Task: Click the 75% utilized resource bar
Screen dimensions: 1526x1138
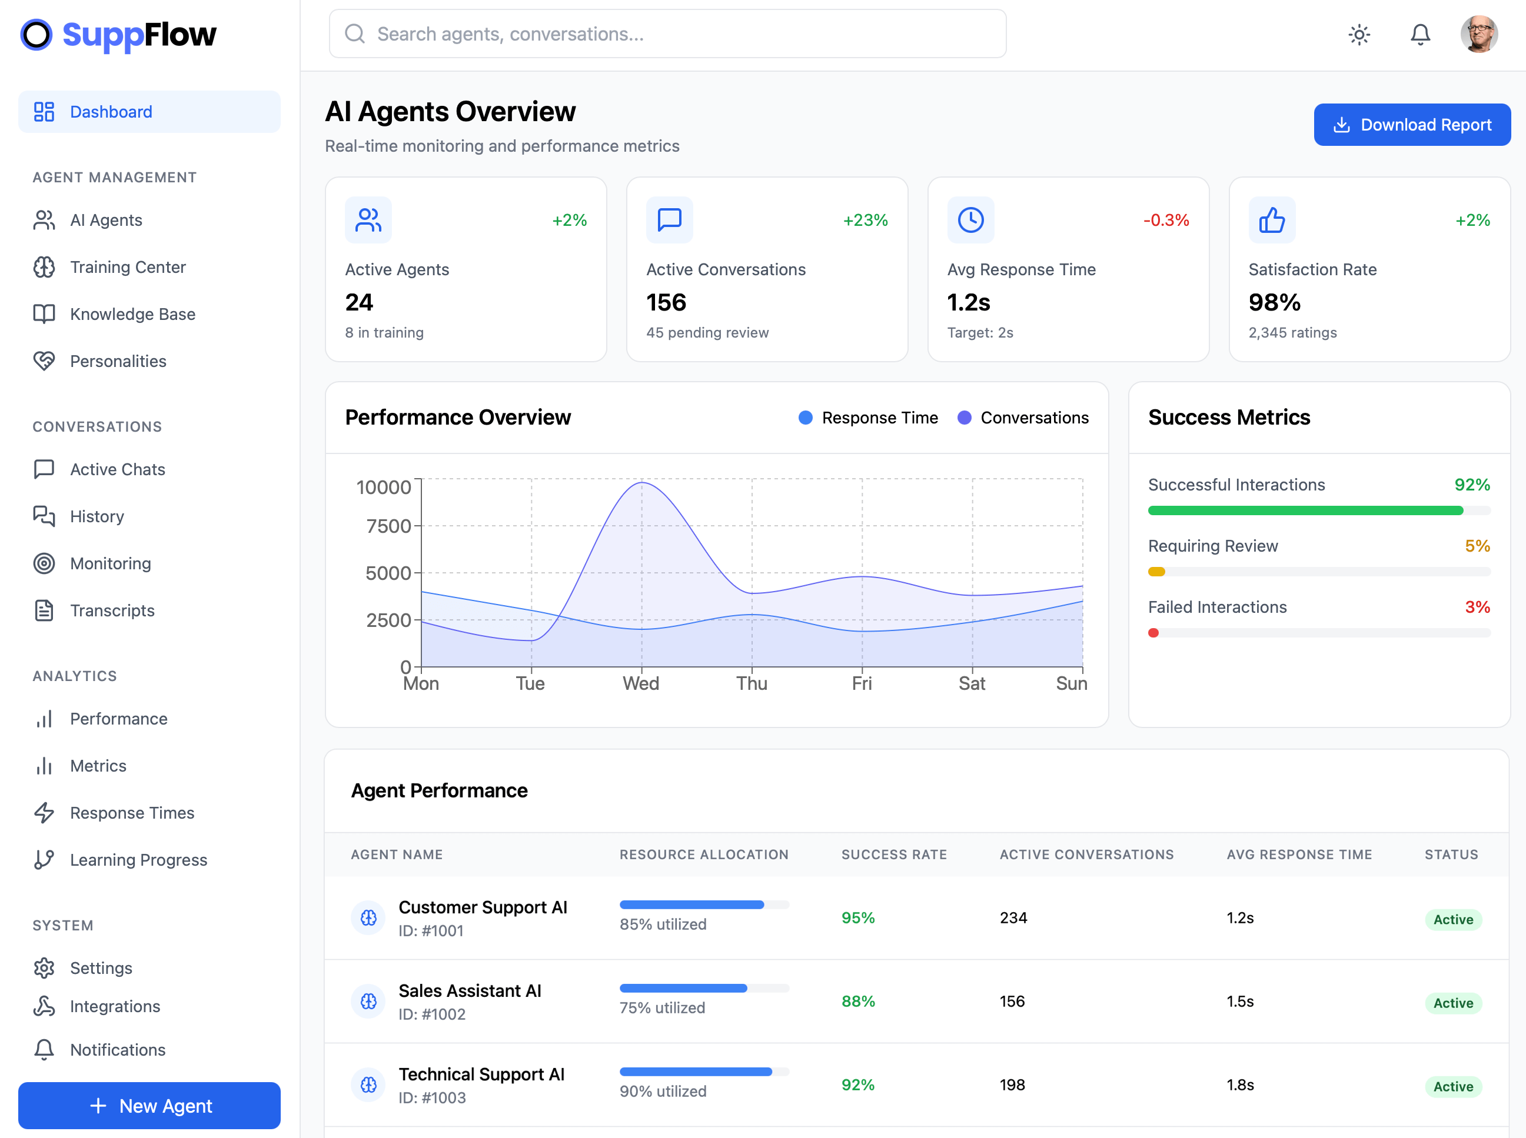Action: tap(704, 988)
